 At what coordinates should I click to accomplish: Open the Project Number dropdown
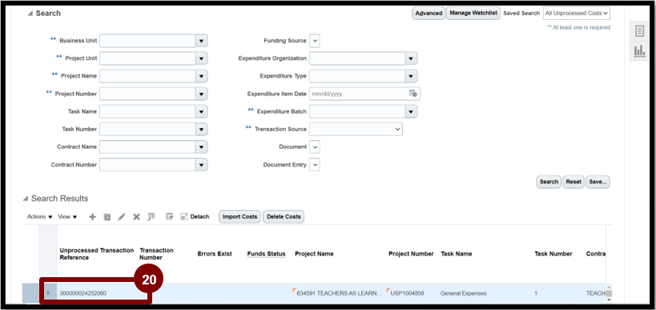201,94
